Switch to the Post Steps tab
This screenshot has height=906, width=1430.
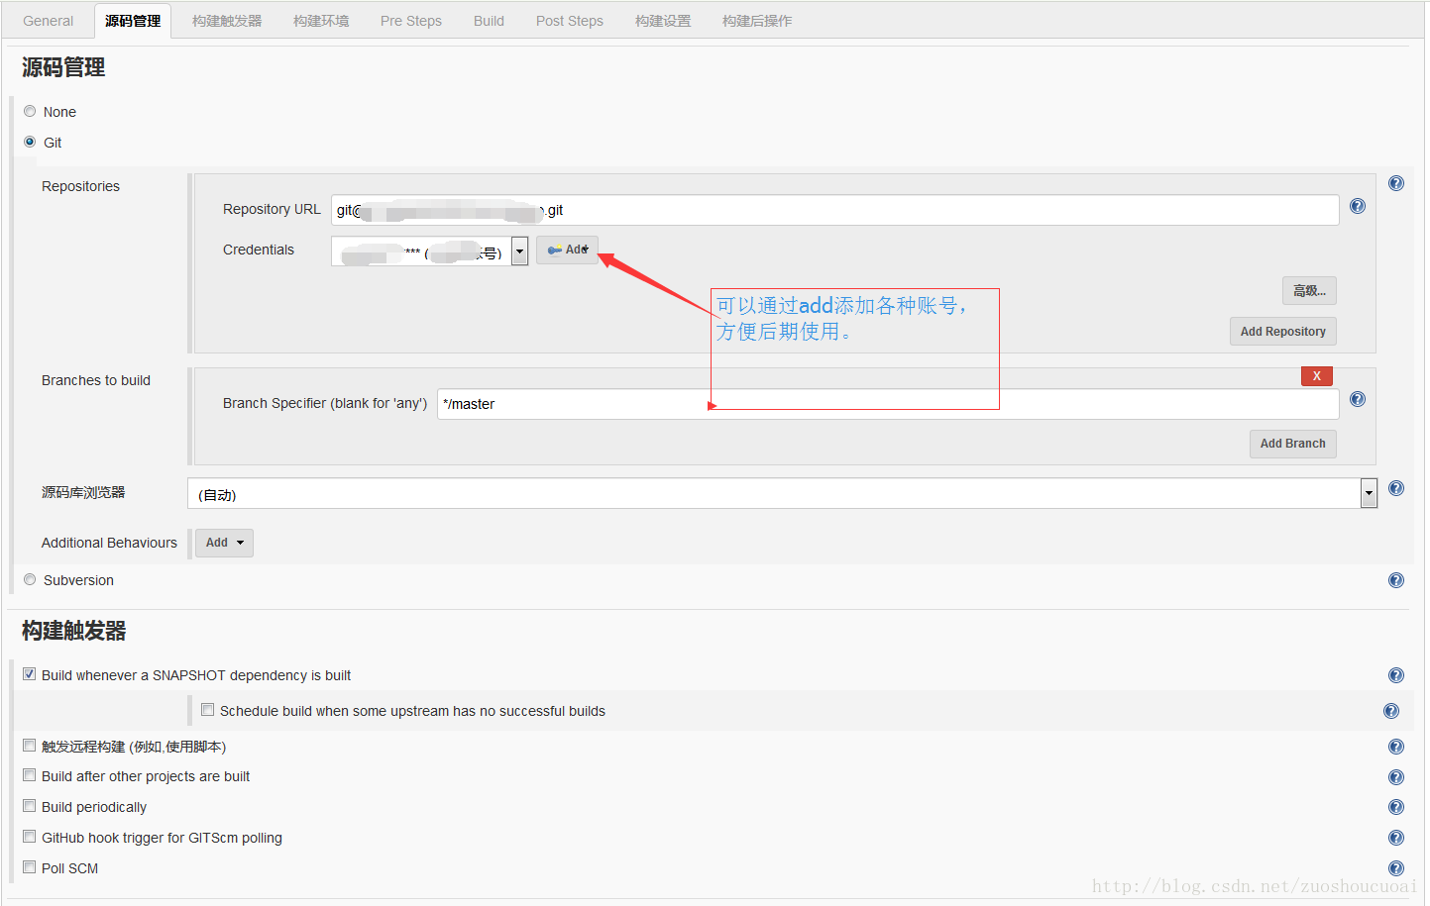570,21
